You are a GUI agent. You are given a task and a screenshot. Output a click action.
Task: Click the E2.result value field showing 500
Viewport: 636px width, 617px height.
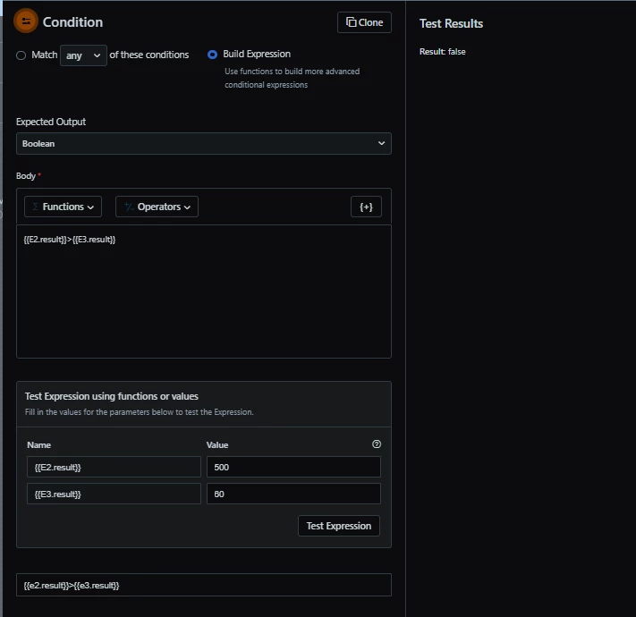[x=293, y=467]
